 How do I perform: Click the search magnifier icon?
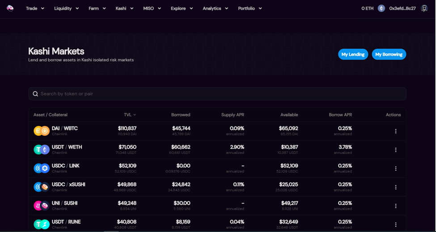coord(35,94)
